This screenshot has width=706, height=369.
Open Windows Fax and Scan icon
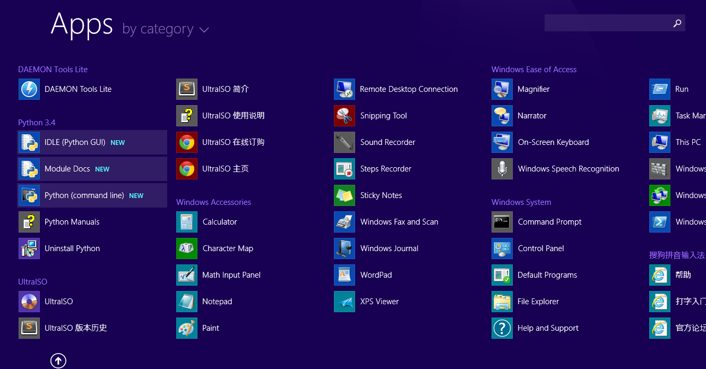pyautogui.click(x=345, y=222)
